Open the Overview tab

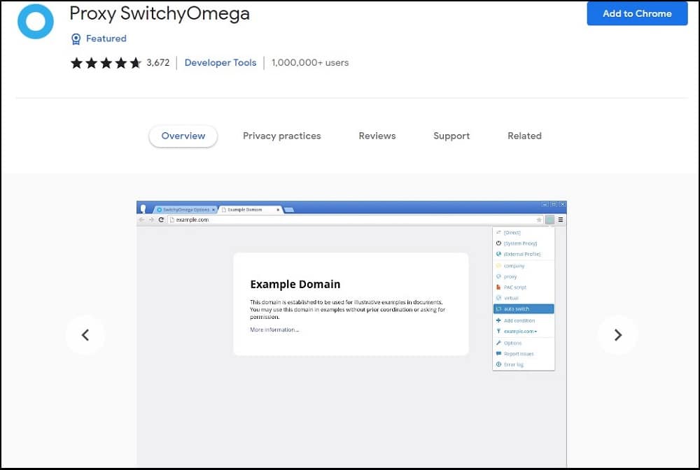tap(183, 136)
